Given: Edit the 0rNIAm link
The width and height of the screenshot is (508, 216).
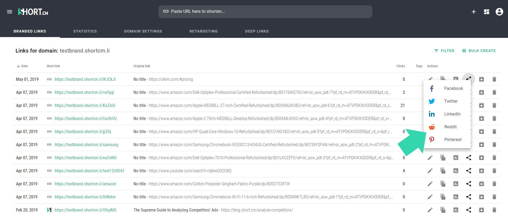Looking at the screenshot, I should pyautogui.click(x=430, y=197).
